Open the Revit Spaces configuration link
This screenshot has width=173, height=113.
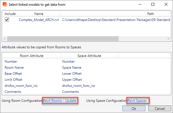tap(137, 101)
